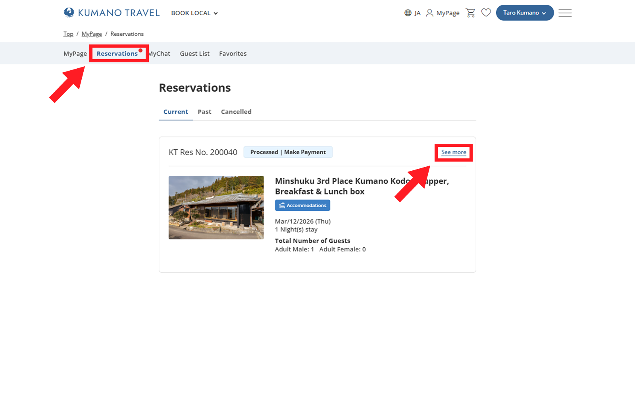
Task: Open Favorites in the sub-navigation
Action: [233, 54]
